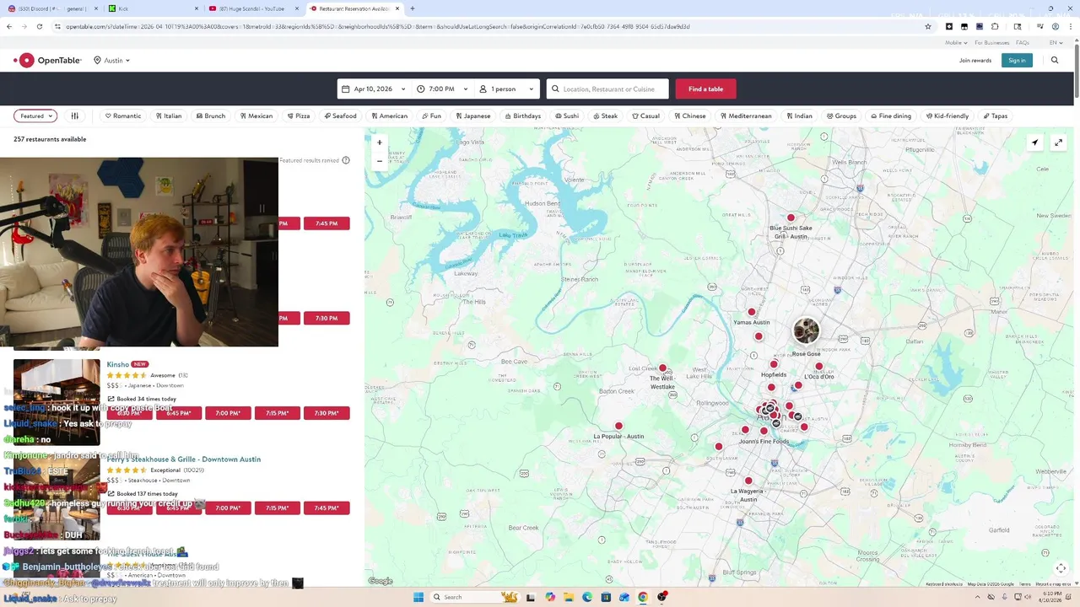1080x607 pixels.
Task: Expand map to fullscreen
Action: coord(1058,142)
